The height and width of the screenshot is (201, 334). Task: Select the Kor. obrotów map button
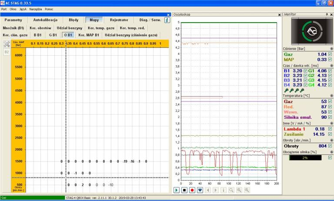pyautogui.click(x=40, y=28)
